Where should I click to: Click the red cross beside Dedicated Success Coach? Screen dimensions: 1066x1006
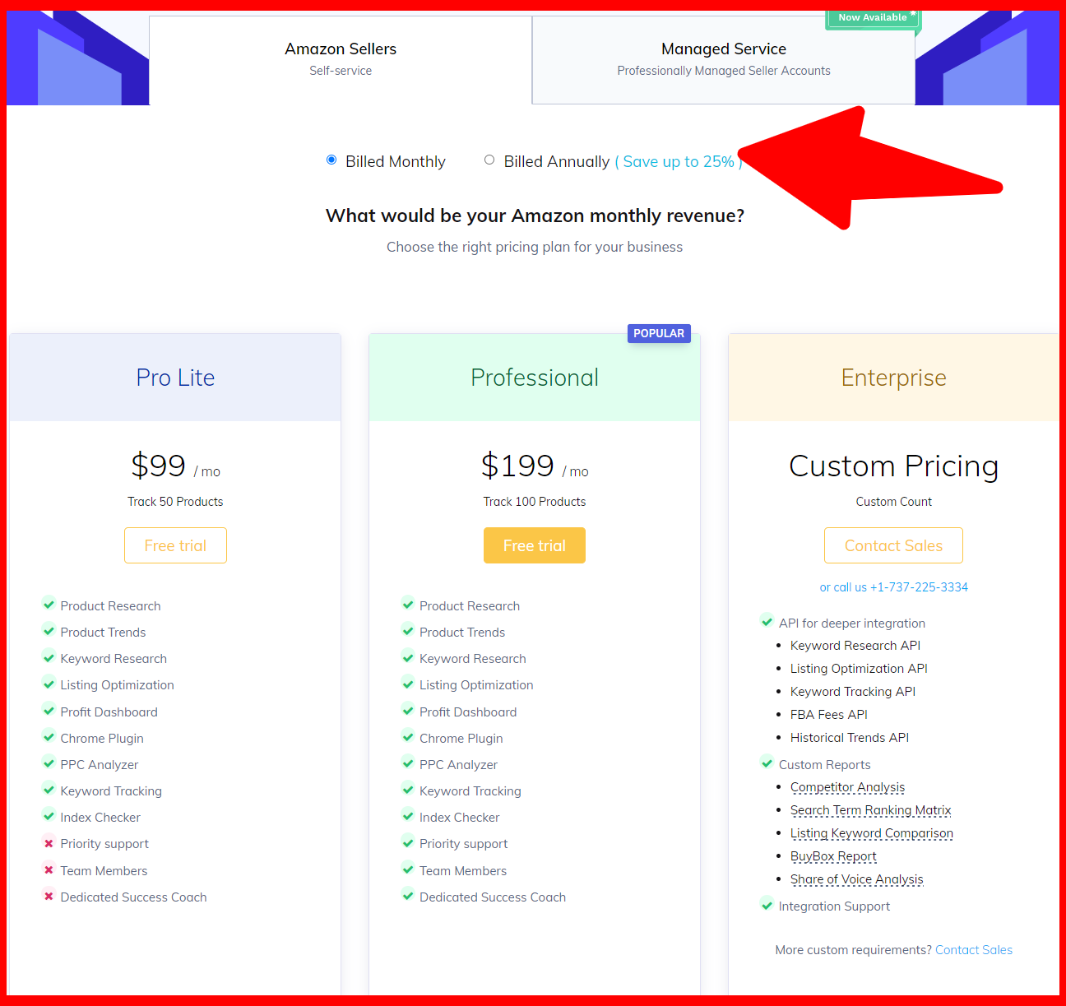pos(48,896)
